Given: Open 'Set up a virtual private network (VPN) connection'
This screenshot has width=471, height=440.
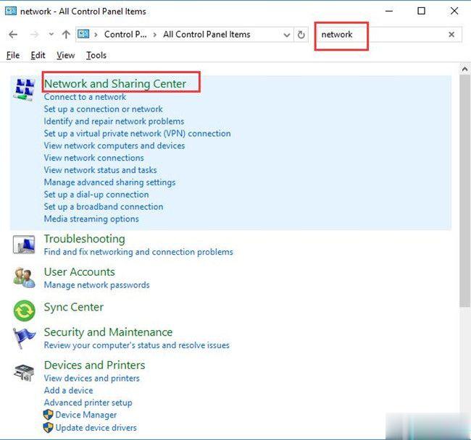Looking at the screenshot, I should point(137,133).
